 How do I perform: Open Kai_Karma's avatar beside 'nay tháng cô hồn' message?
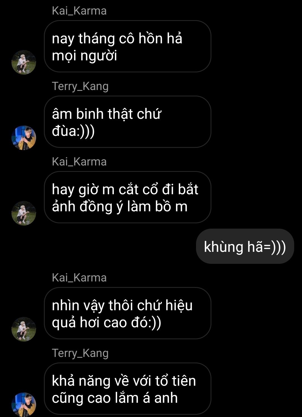point(24,62)
